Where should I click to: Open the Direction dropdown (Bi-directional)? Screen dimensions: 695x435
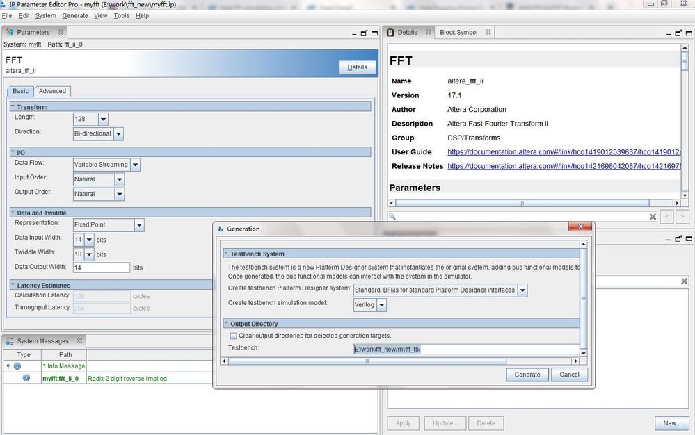click(x=118, y=133)
